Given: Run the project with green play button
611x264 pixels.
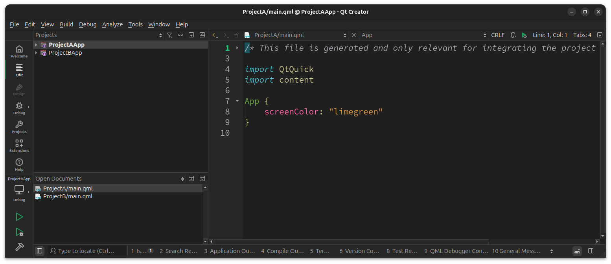Looking at the screenshot, I should (19, 217).
